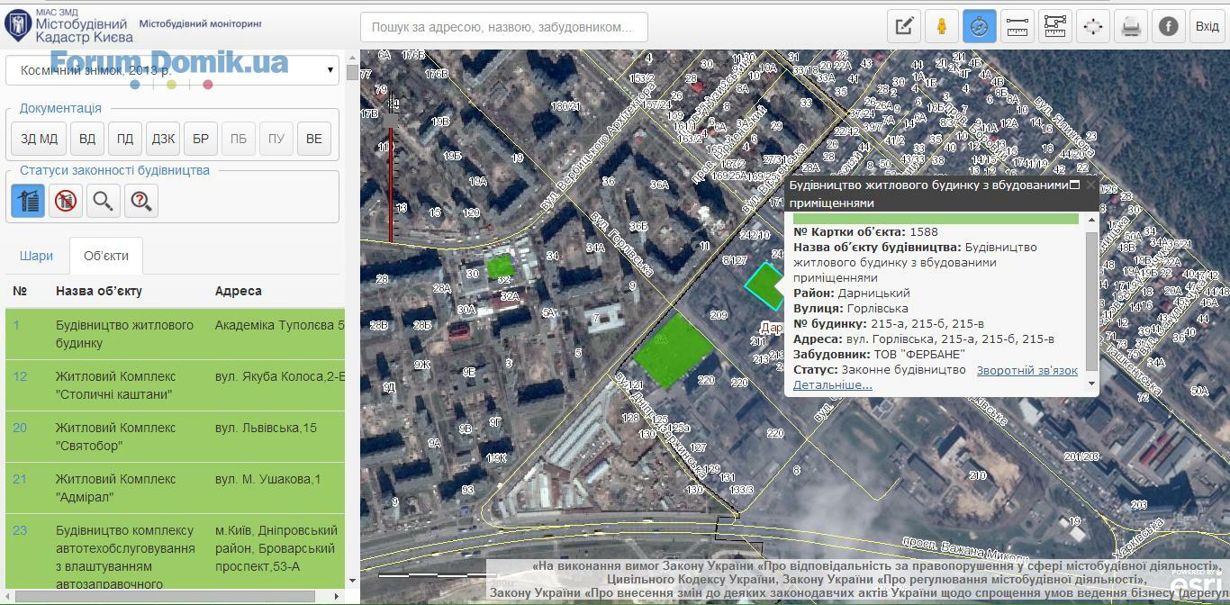
Task: Select the Адмірал complex row
Action: click(176, 488)
